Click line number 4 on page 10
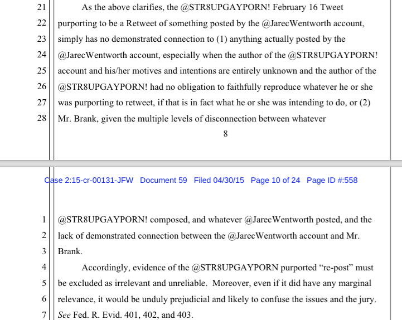This screenshot has height=320, width=402. click(x=44, y=267)
